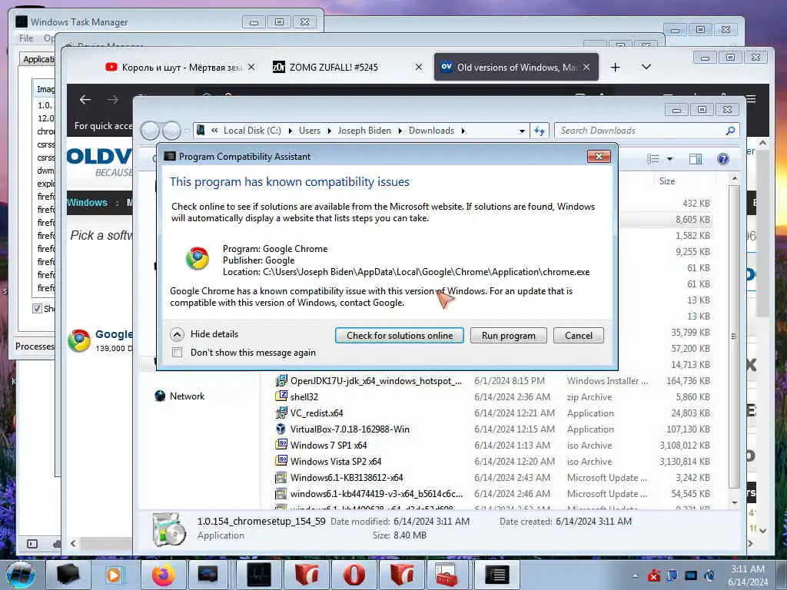
Task: Click Google Chrome icon in compatibility dialog
Action: point(198,258)
